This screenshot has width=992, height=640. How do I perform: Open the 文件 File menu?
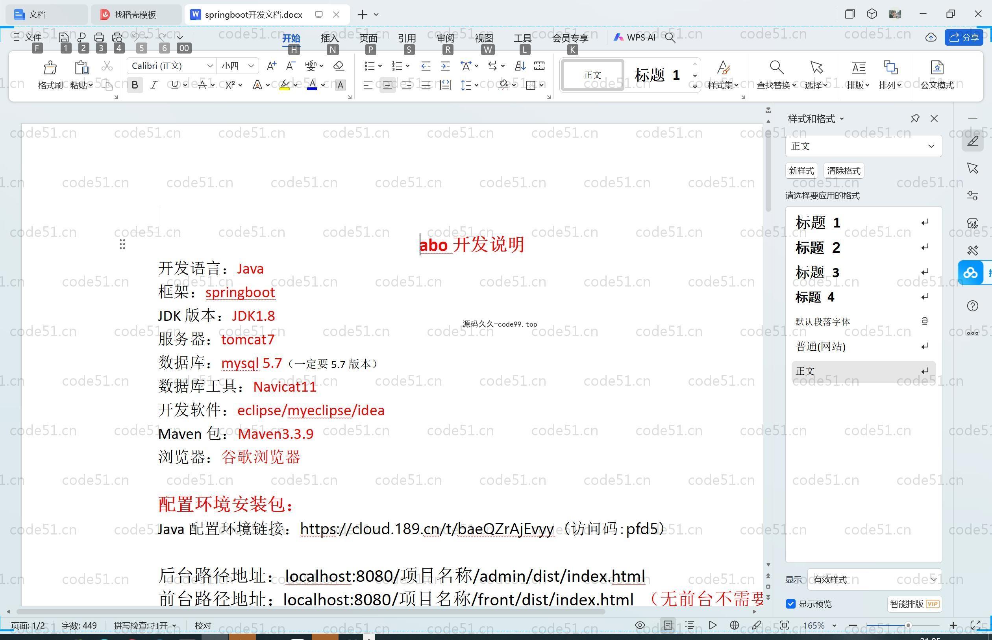tap(28, 37)
